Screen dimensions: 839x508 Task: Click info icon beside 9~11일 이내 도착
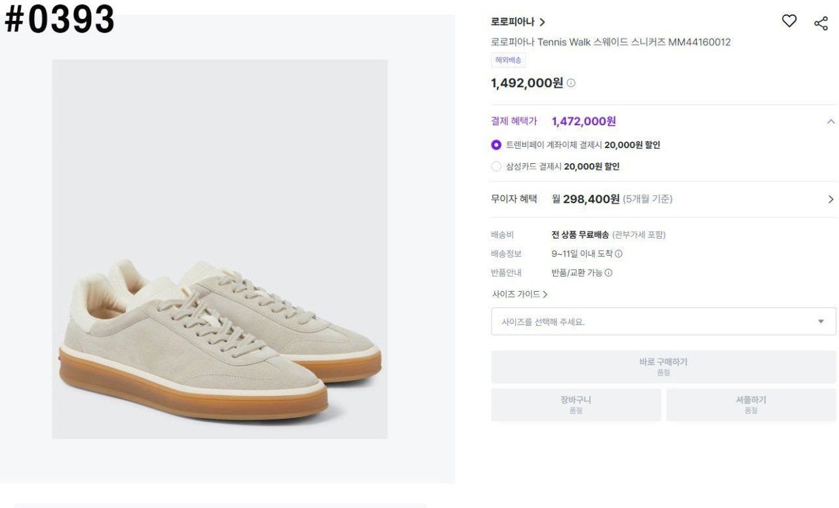point(619,254)
